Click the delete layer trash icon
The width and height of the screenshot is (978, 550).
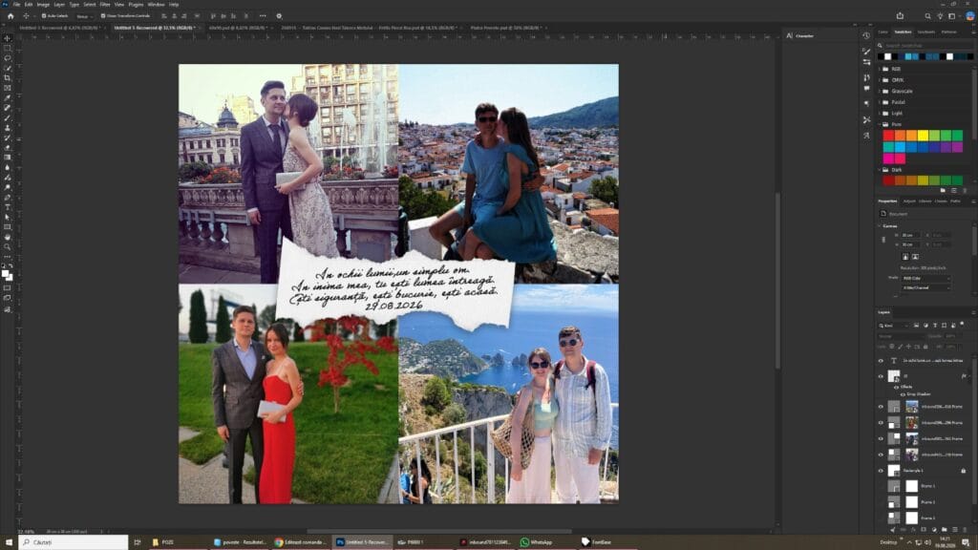[x=964, y=529]
